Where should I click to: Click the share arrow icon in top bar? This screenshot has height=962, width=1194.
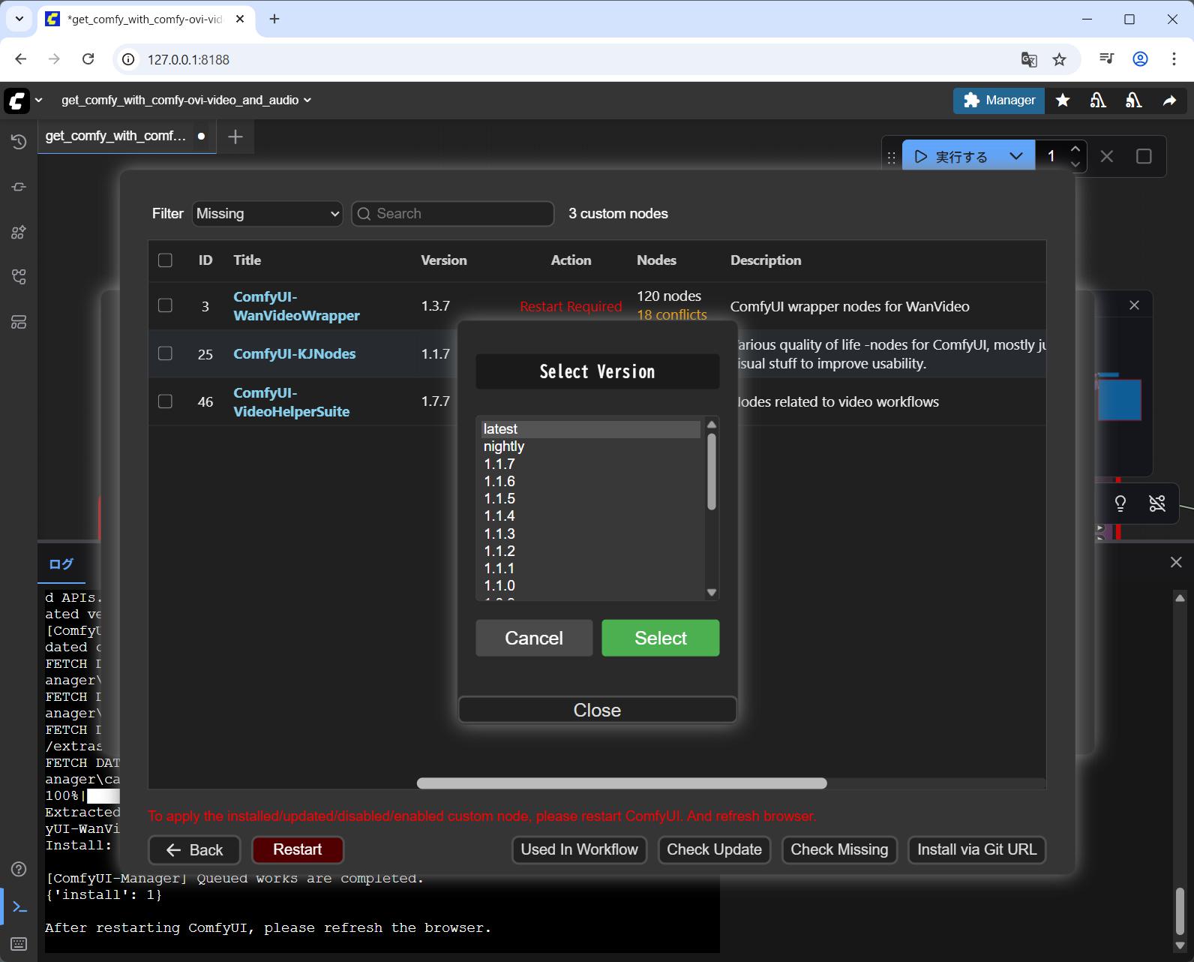[x=1169, y=101]
